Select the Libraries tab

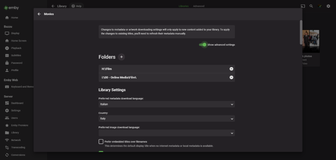pos(183,6)
